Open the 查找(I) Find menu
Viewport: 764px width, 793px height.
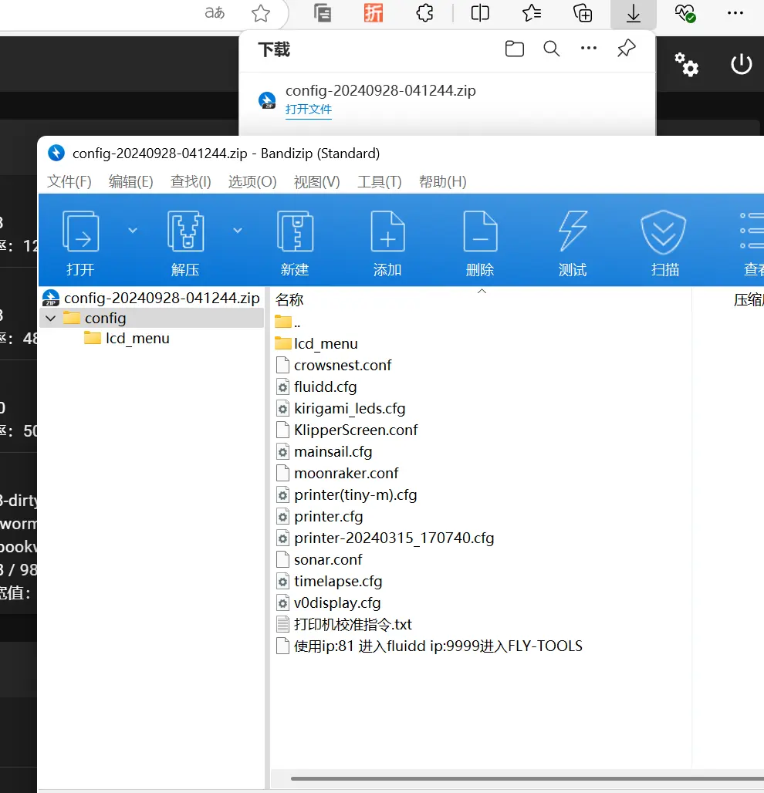191,181
